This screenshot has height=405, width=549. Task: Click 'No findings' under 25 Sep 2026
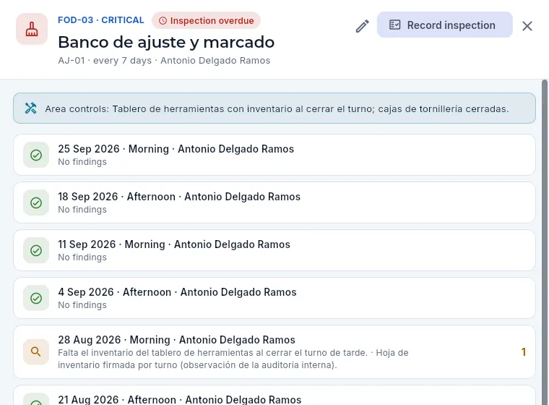[82, 162]
